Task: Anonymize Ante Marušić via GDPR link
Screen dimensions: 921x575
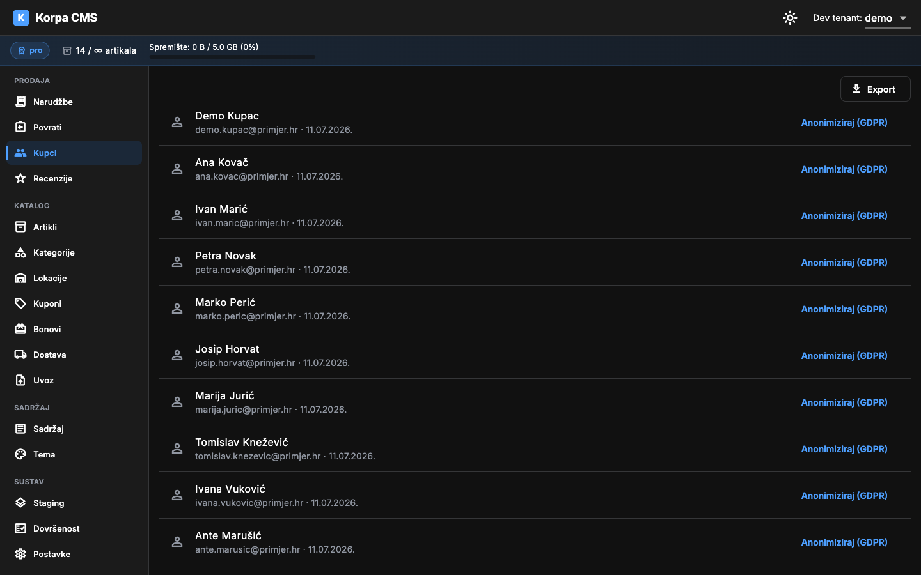Action: pos(844,542)
